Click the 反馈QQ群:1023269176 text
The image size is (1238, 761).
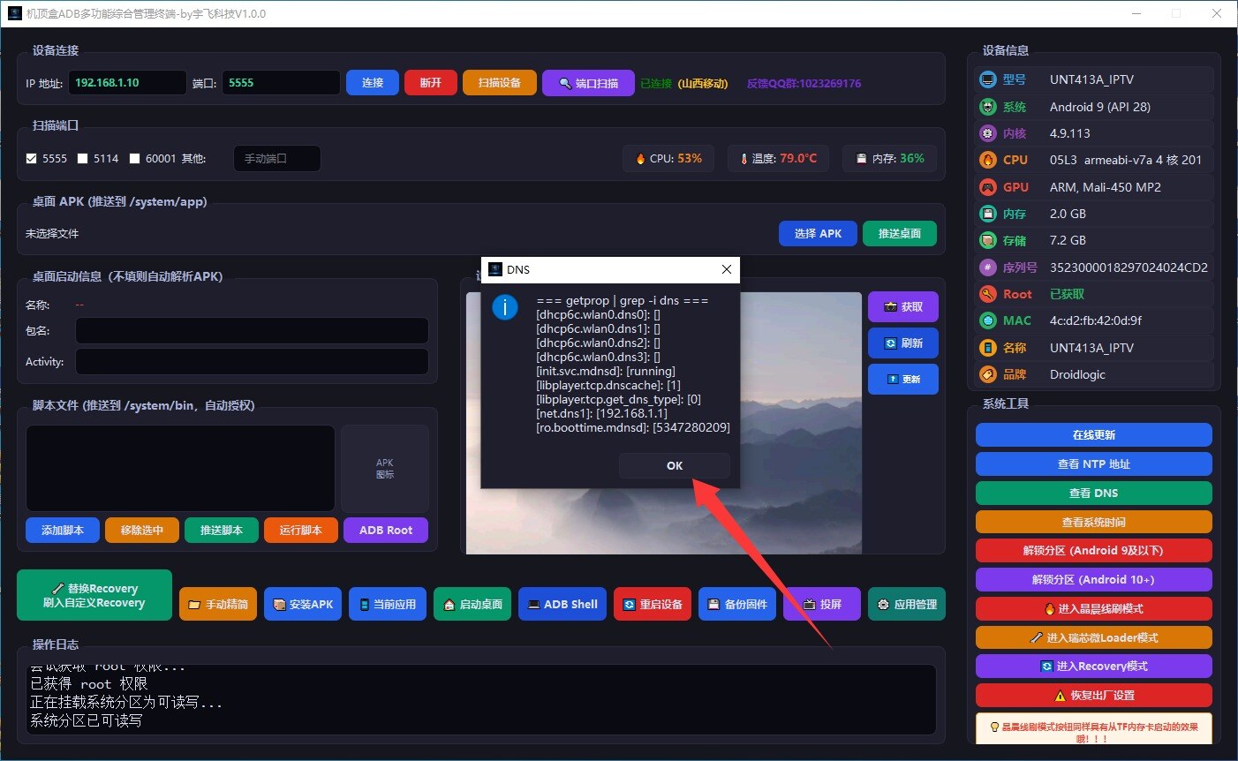pos(804,83)
